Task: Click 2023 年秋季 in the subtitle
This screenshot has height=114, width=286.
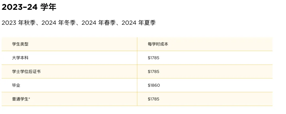Action: pyautogui.click(x=19, y=23)
